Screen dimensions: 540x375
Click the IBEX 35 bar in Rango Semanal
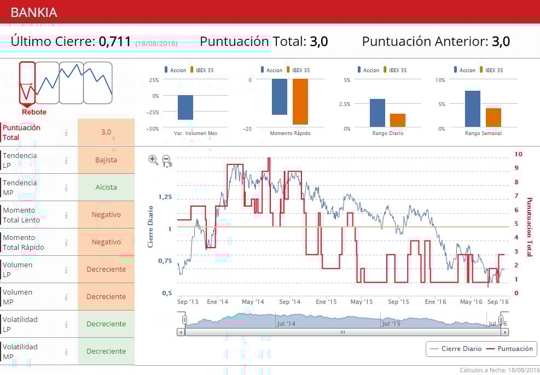tap(493, 118)
